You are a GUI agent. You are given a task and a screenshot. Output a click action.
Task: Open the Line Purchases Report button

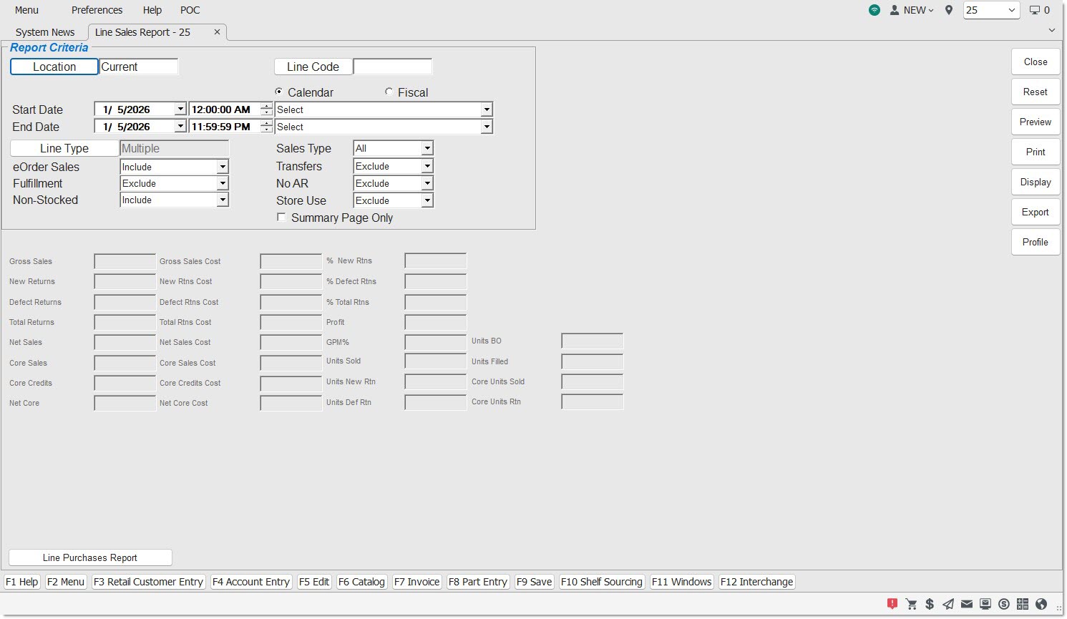coord(90,557)
